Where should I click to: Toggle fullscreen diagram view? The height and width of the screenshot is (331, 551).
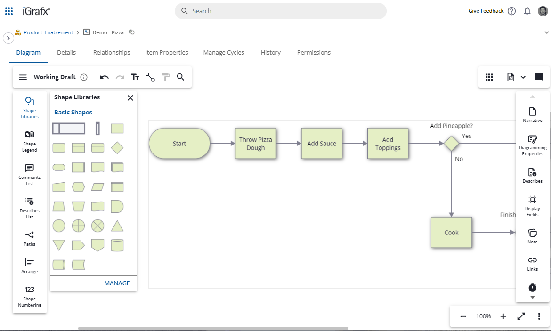[521, 316]
